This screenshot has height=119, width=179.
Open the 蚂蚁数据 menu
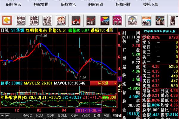click(x=41, y=4)
